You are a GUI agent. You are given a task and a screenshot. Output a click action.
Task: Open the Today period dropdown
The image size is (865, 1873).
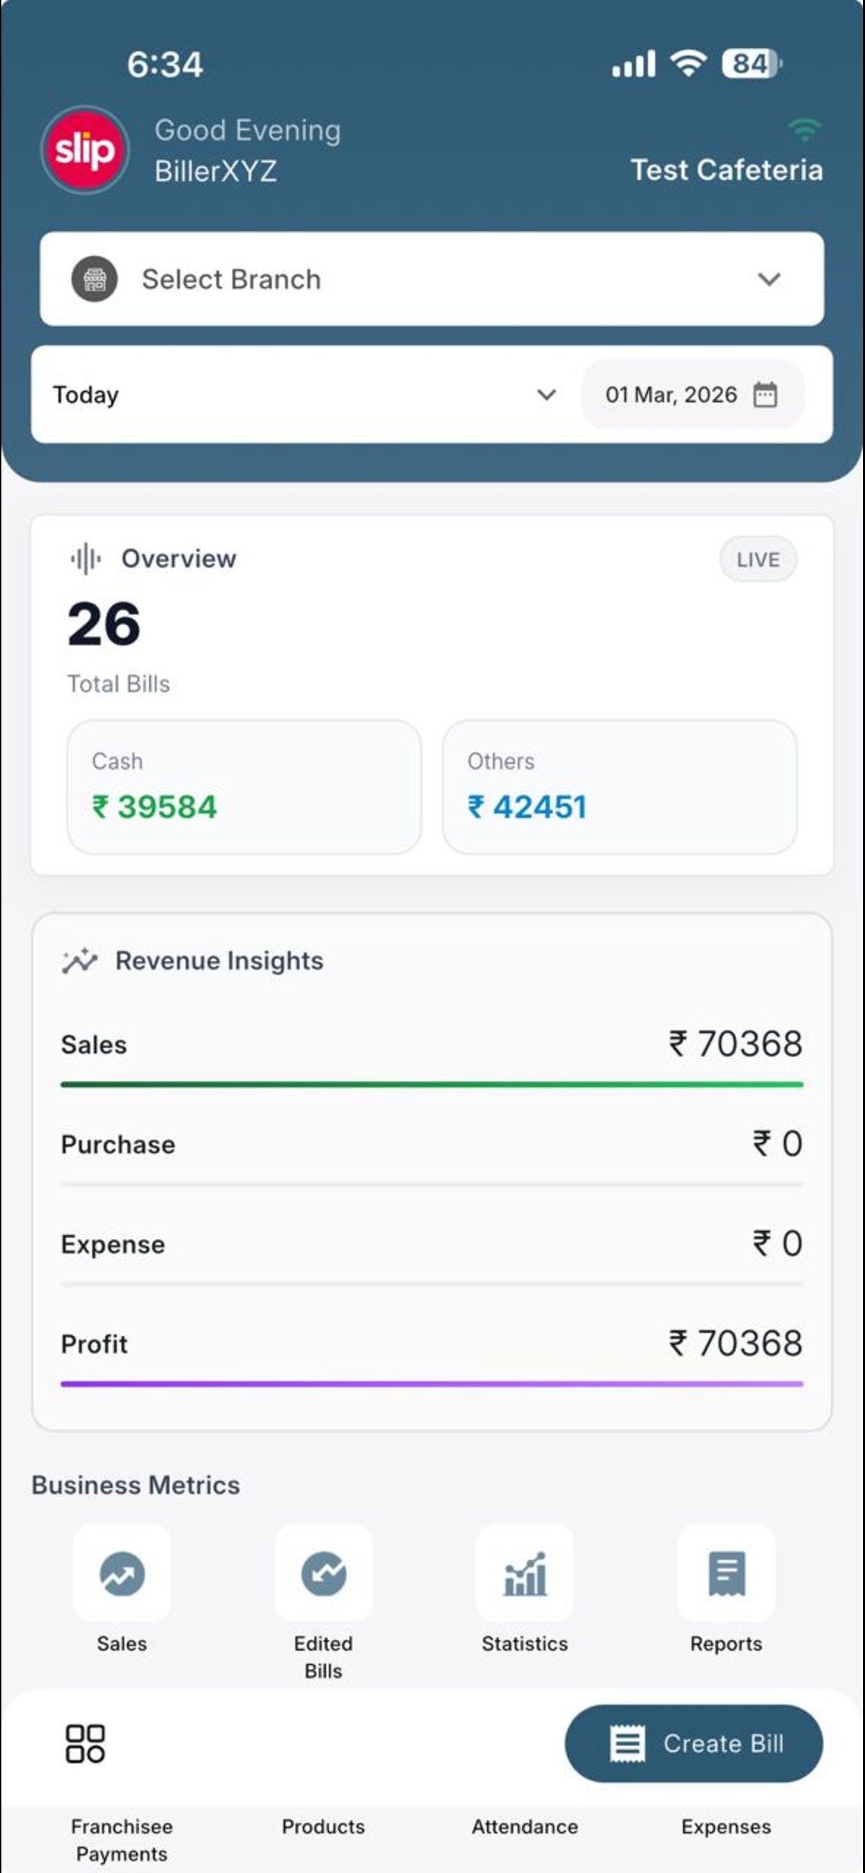click(x=305, y=395)
